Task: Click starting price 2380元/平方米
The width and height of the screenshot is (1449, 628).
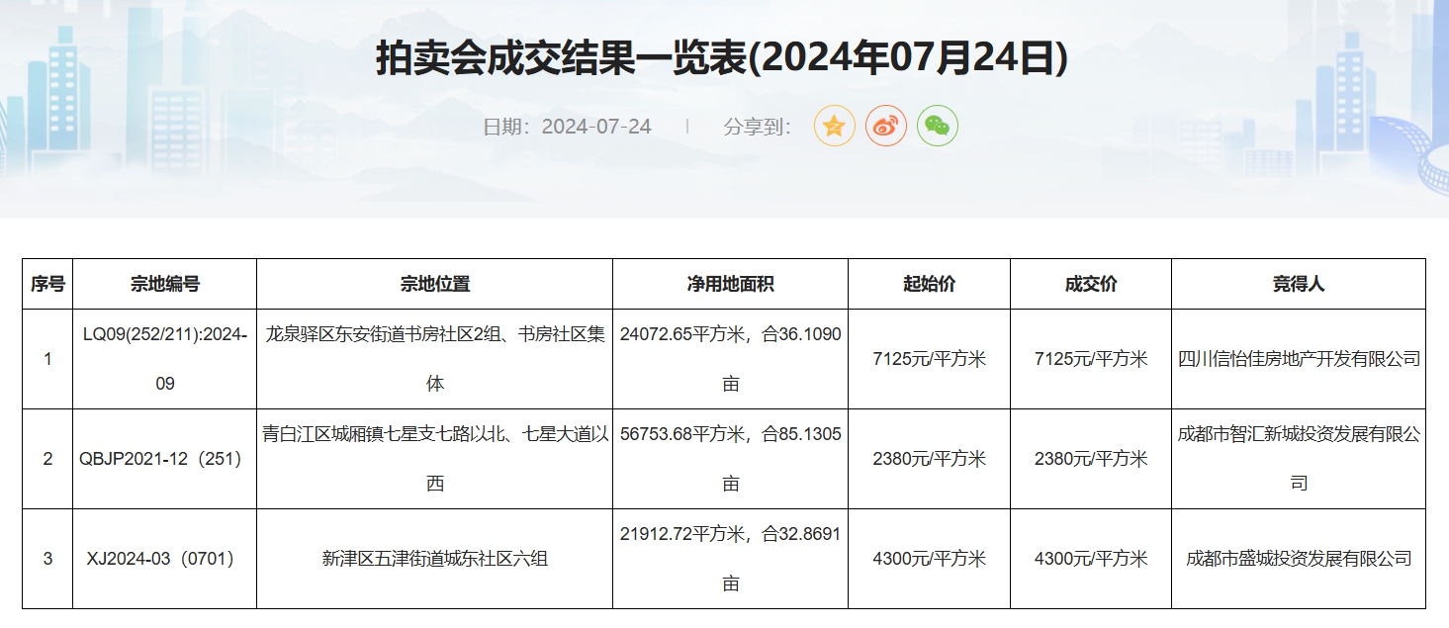Action: tap(930, 459)
